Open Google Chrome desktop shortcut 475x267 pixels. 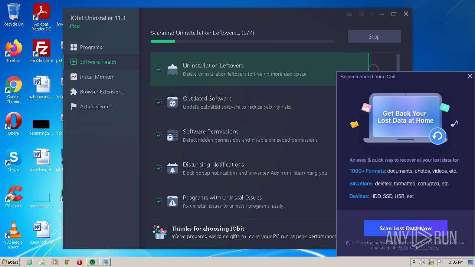(13, 90)
